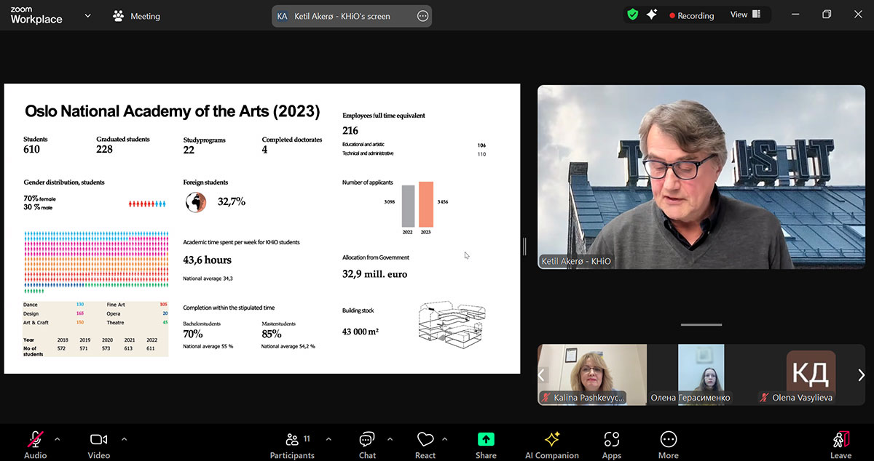Open AI Companion from the bottom toolbar
Viewport: 874px width, 461px height.
click(x=552, y=444)
